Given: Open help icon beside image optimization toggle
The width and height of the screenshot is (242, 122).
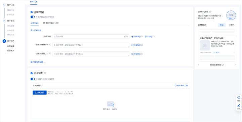Looking at the screenshot, I should (53, 79).
